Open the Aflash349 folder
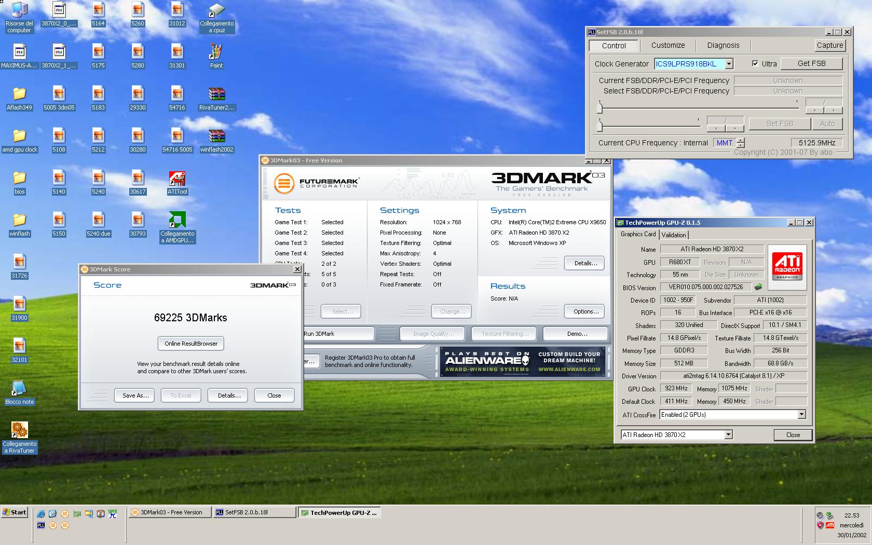Viewport: 872px width, 545px height. pos(19,99)
